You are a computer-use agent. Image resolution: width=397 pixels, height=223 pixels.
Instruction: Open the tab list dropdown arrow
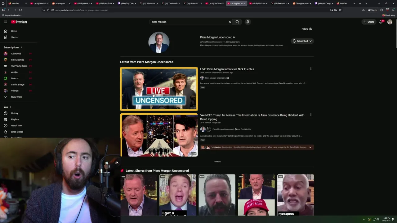coord(366,3)
